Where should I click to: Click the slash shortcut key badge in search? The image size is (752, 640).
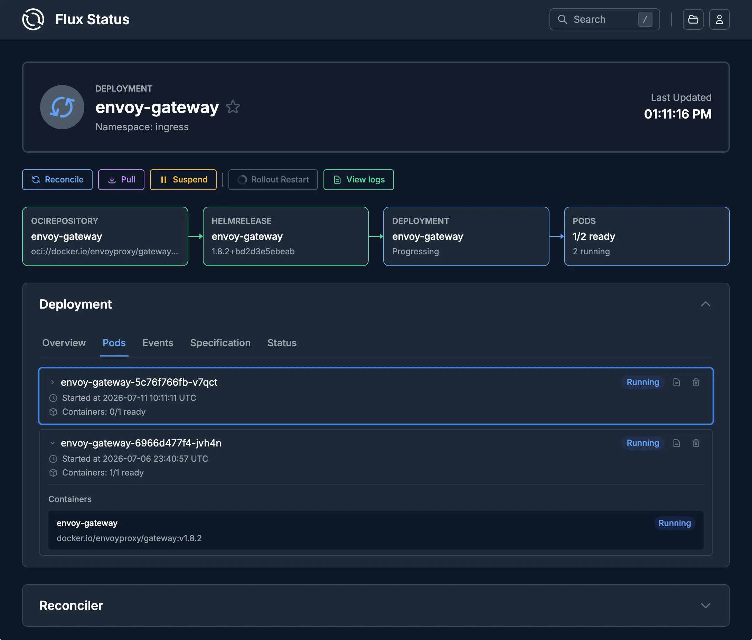[645, 19]
